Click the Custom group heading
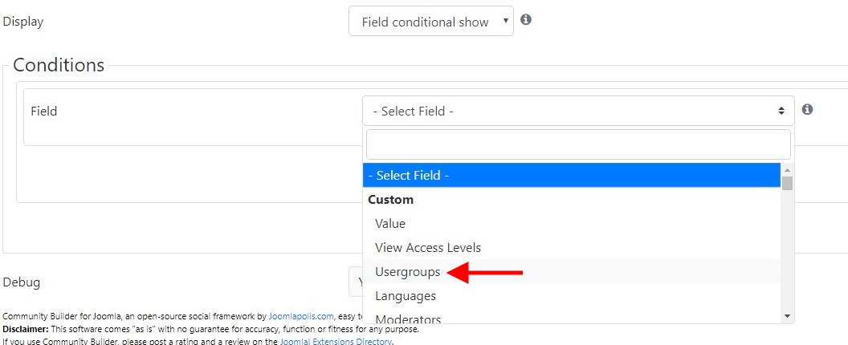The height and width of the screenshot is (345, 848). (390, 200)
